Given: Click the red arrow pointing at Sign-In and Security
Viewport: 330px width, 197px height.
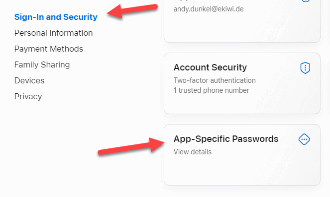Looking at the screenshot, I should [132, 10].
